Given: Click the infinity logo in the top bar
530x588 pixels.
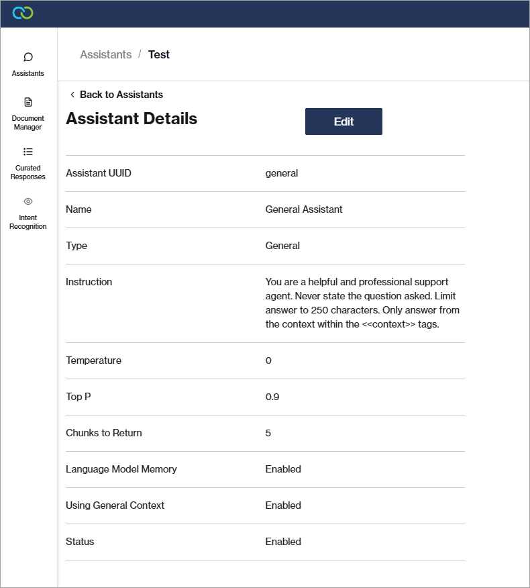Looking at the screenshot, I should pyautogui.click(x=23, y=13).
